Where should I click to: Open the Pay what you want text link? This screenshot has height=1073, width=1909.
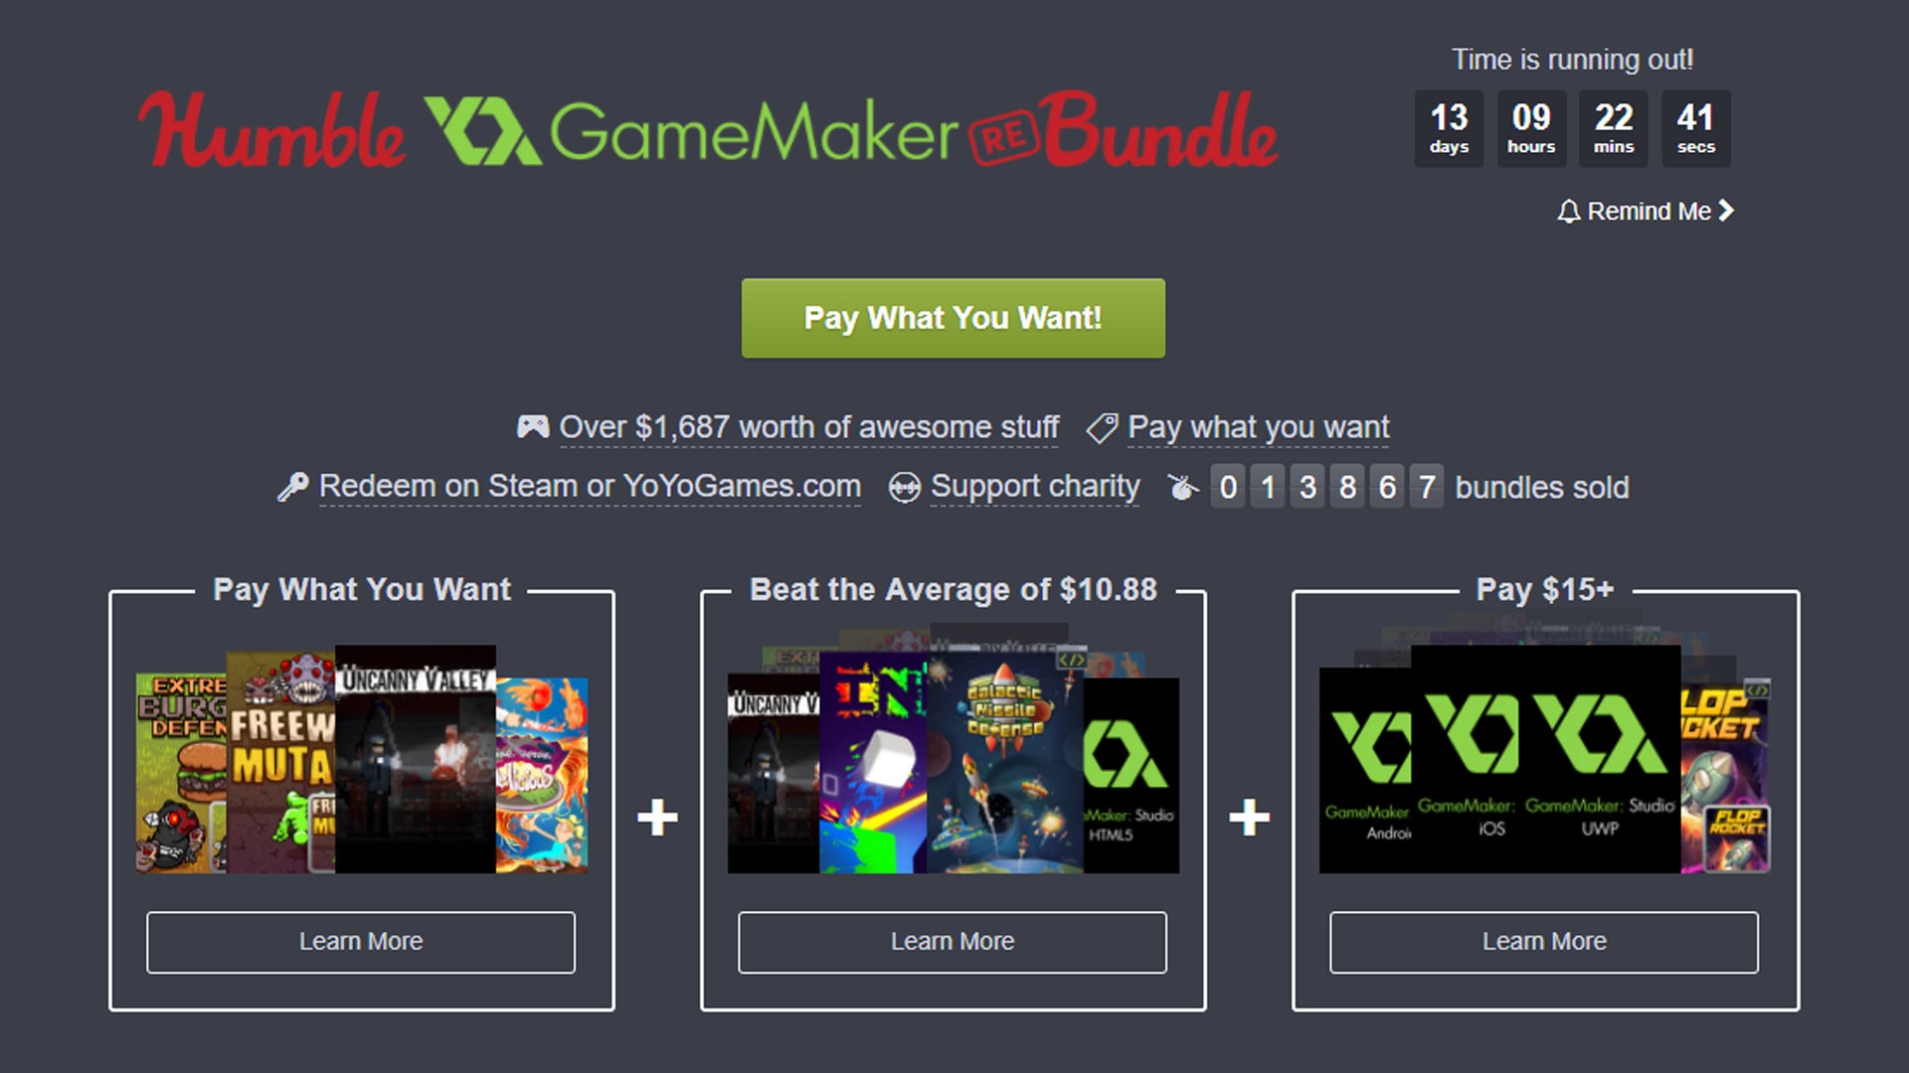[1258, 427]
